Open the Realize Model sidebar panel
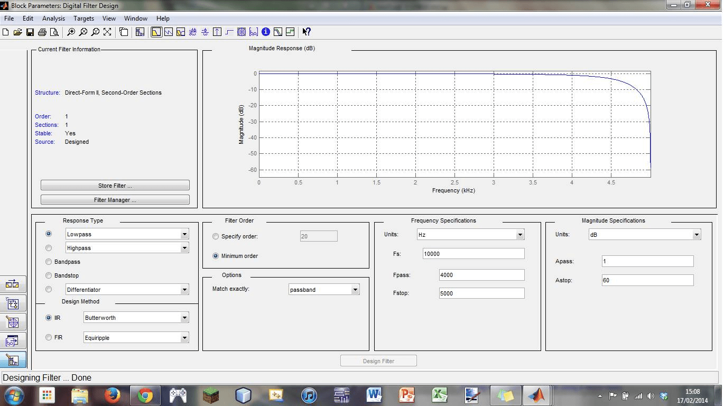This screenshot has width=724, height=406. tap(13, 303)
